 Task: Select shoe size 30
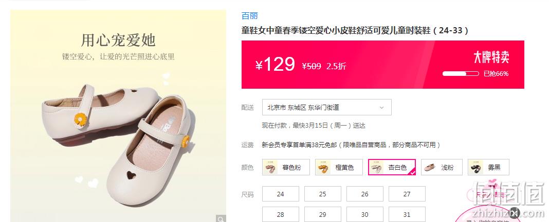click(365, 214)
